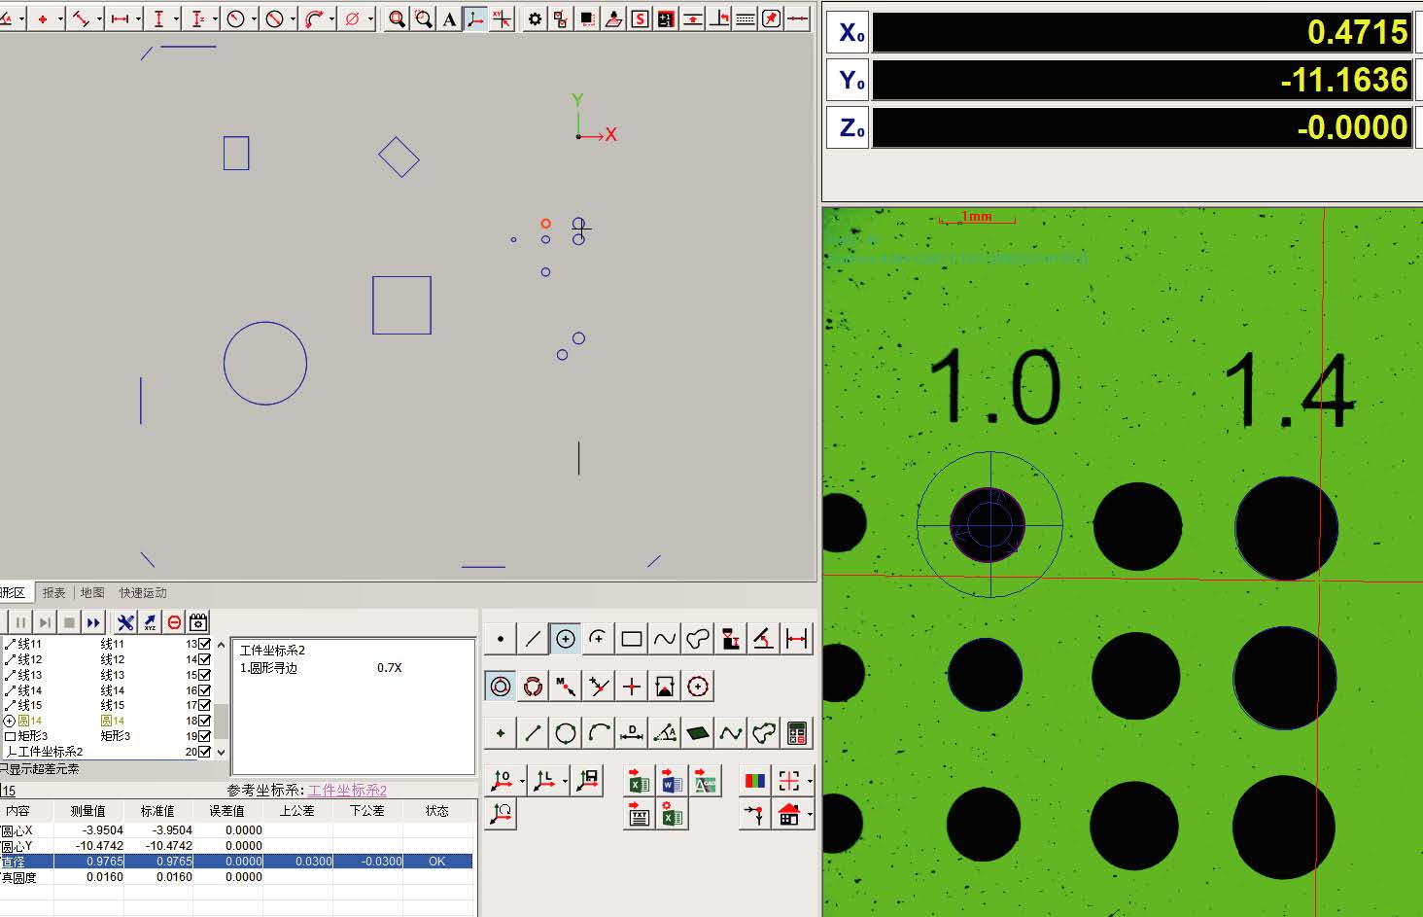The width and height of the screenshot is (1423, 917).
Task: Toggle checkbox for 矩形3 row 19
Action: click(205, 736)
